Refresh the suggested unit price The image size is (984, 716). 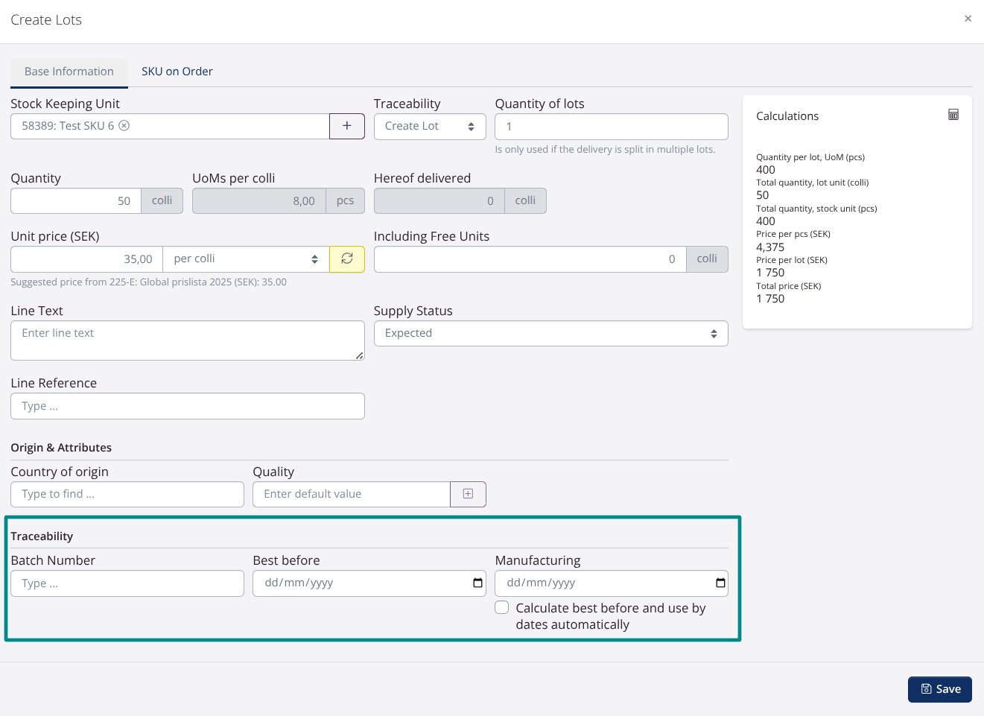click(346, 259)
